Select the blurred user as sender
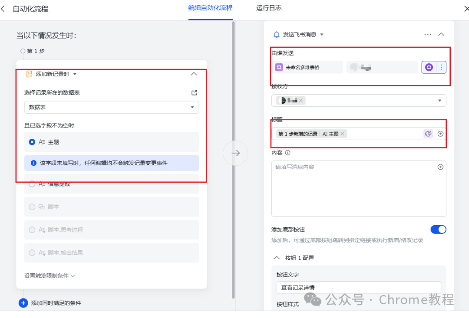 tap(382, 67)
